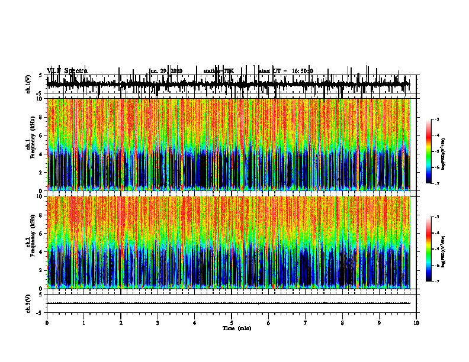Click the "5" volt tick of ch.3 panel
Image resolution: width=469 pixels, height=362 pixels.
(x=41, y=295)
